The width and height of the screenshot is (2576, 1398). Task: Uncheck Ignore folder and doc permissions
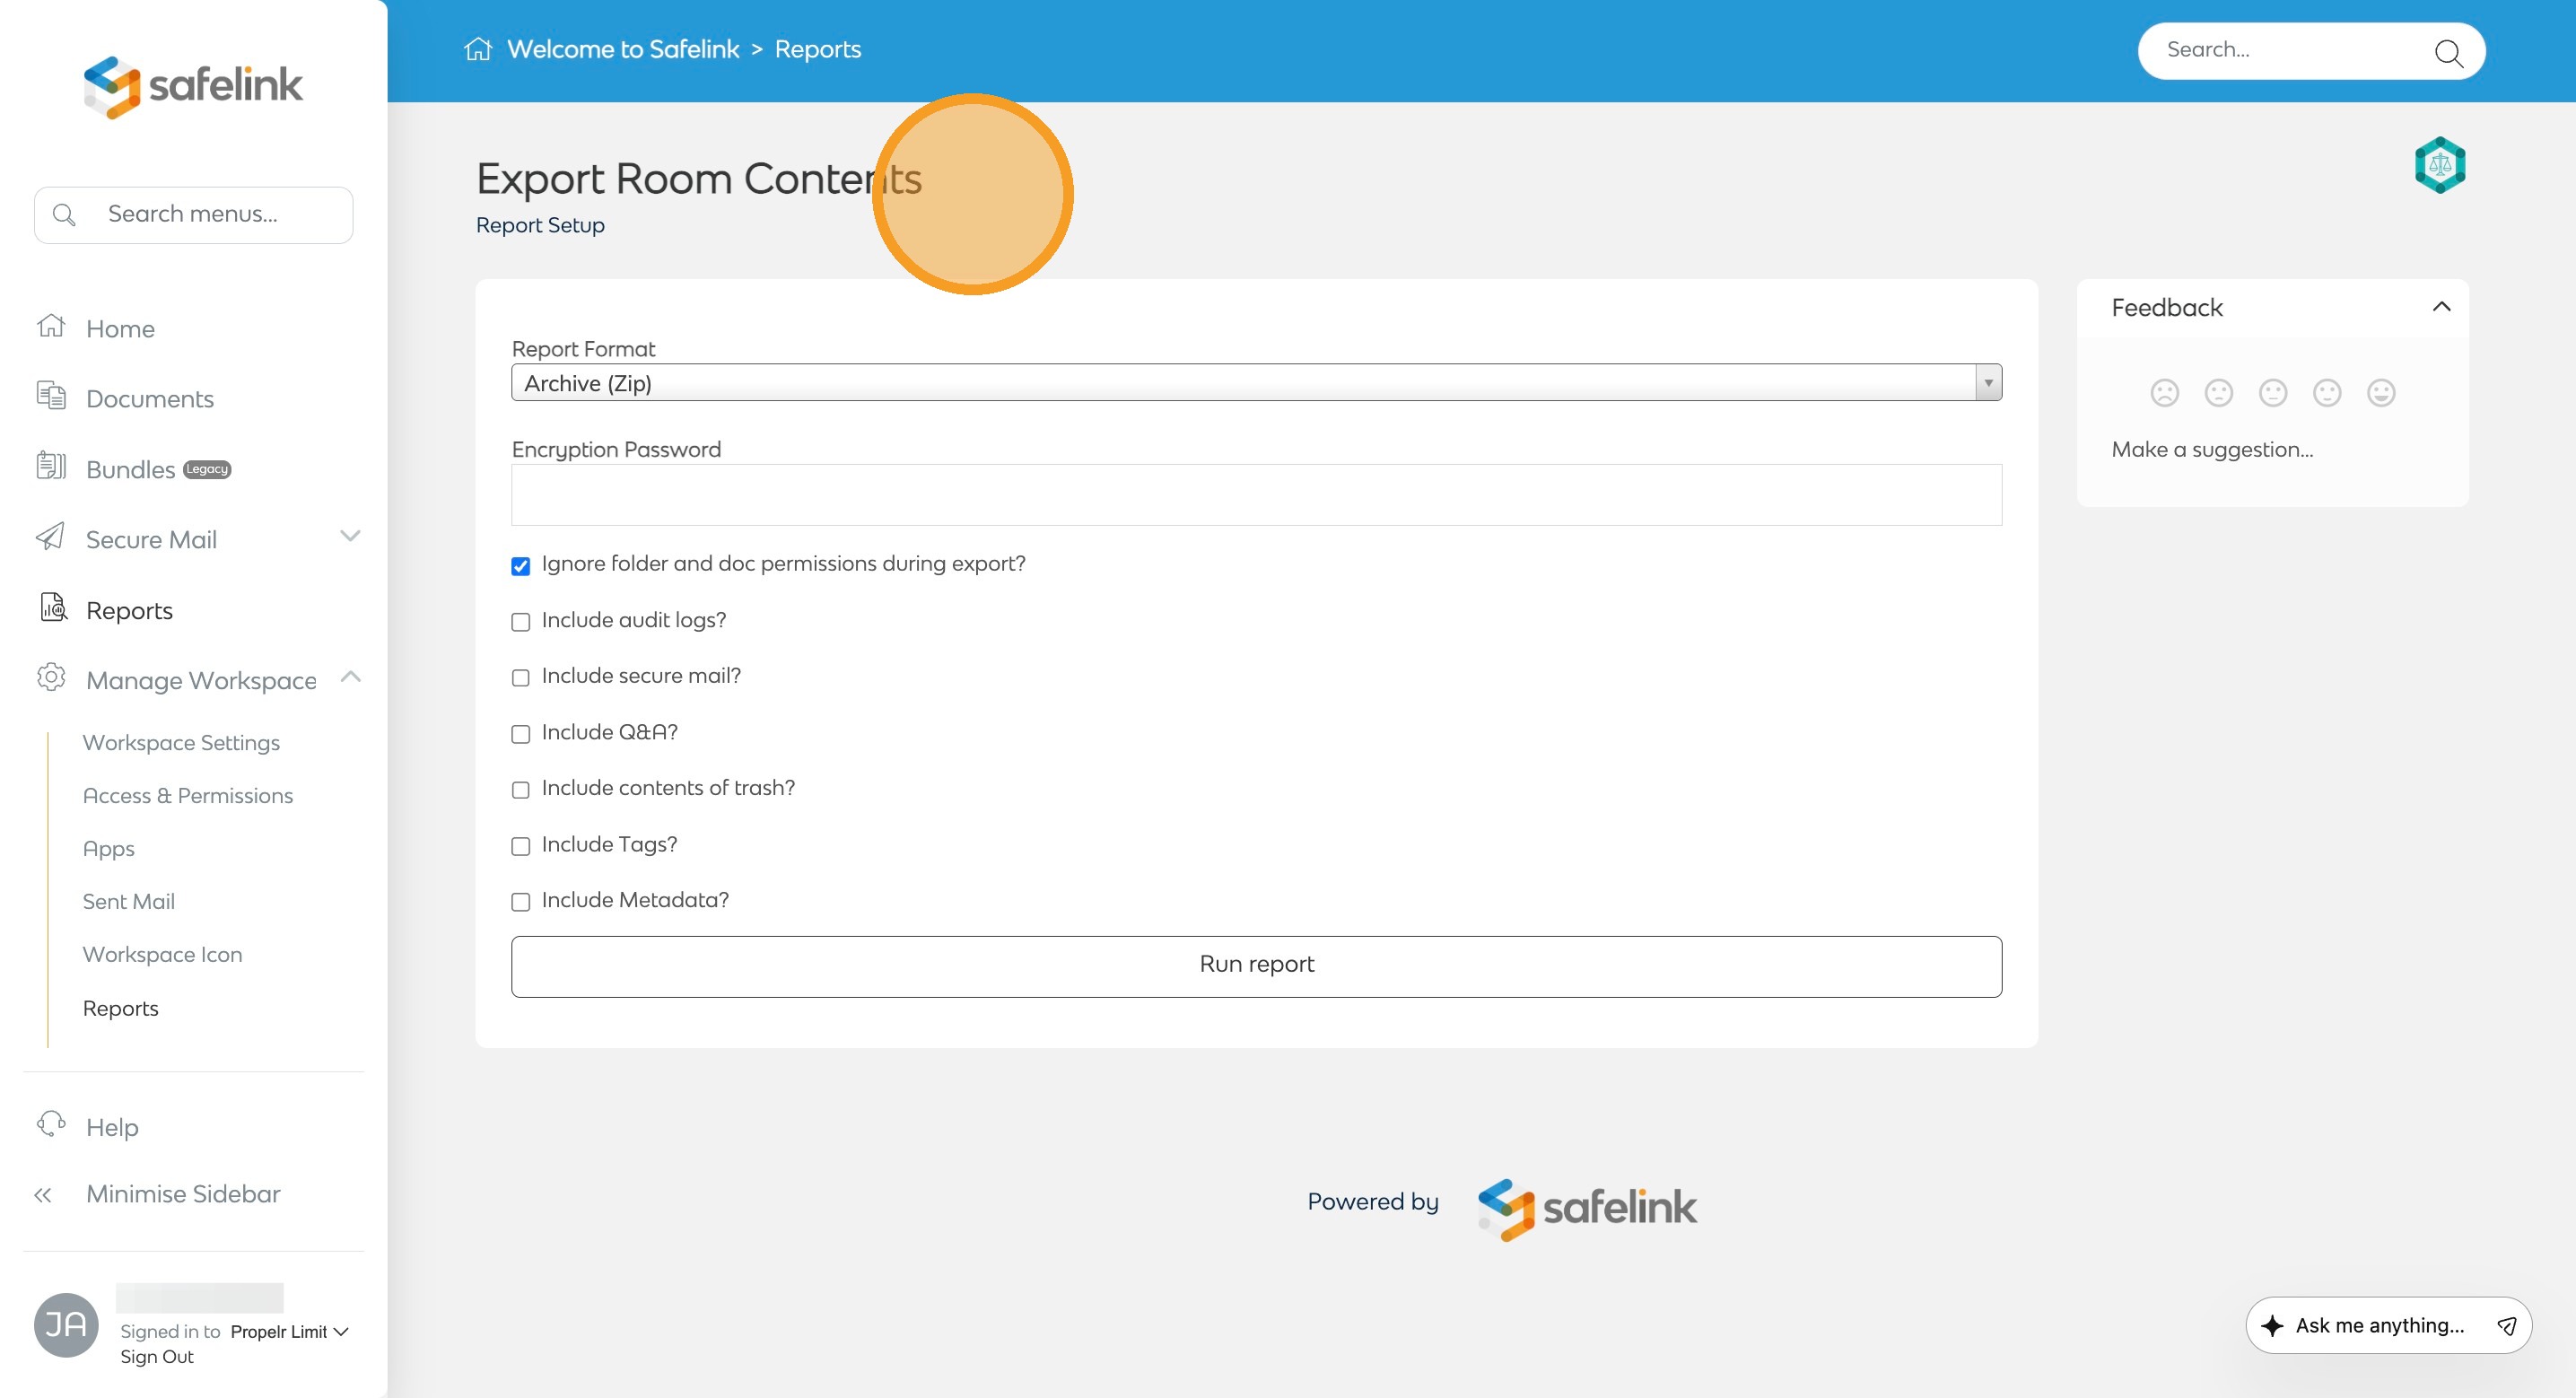click(520, 566)
